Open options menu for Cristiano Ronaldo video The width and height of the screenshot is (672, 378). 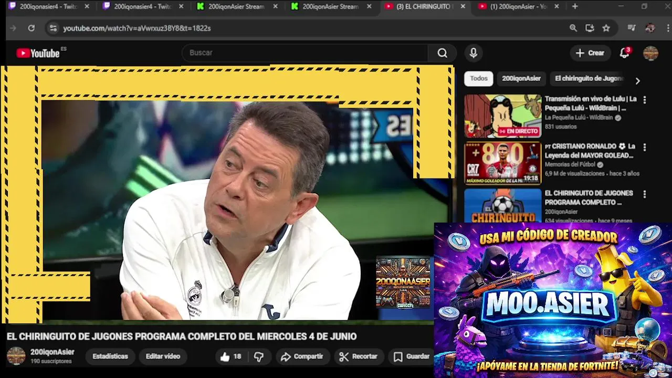[x=645, y=148]
